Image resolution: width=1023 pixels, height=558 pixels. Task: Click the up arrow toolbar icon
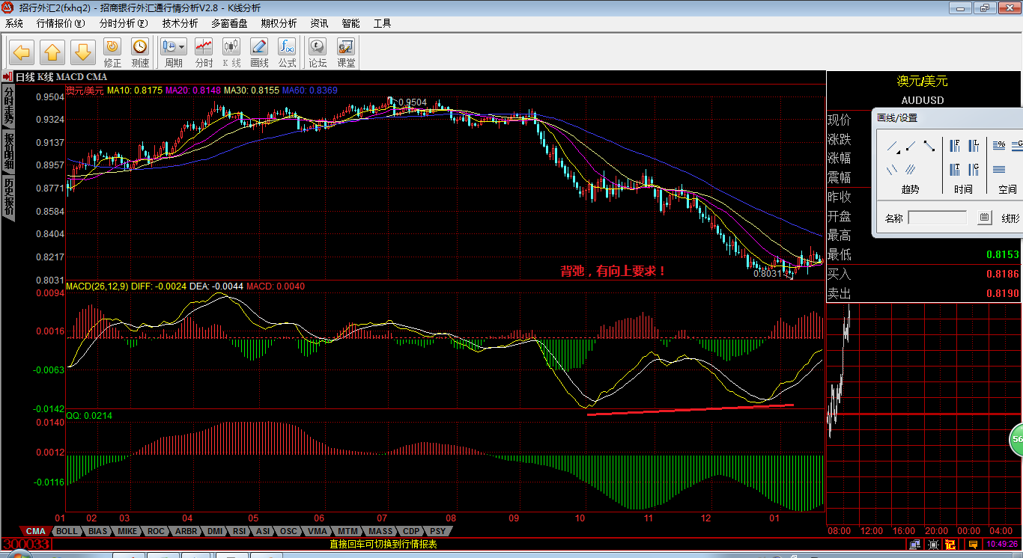point(52,52)
